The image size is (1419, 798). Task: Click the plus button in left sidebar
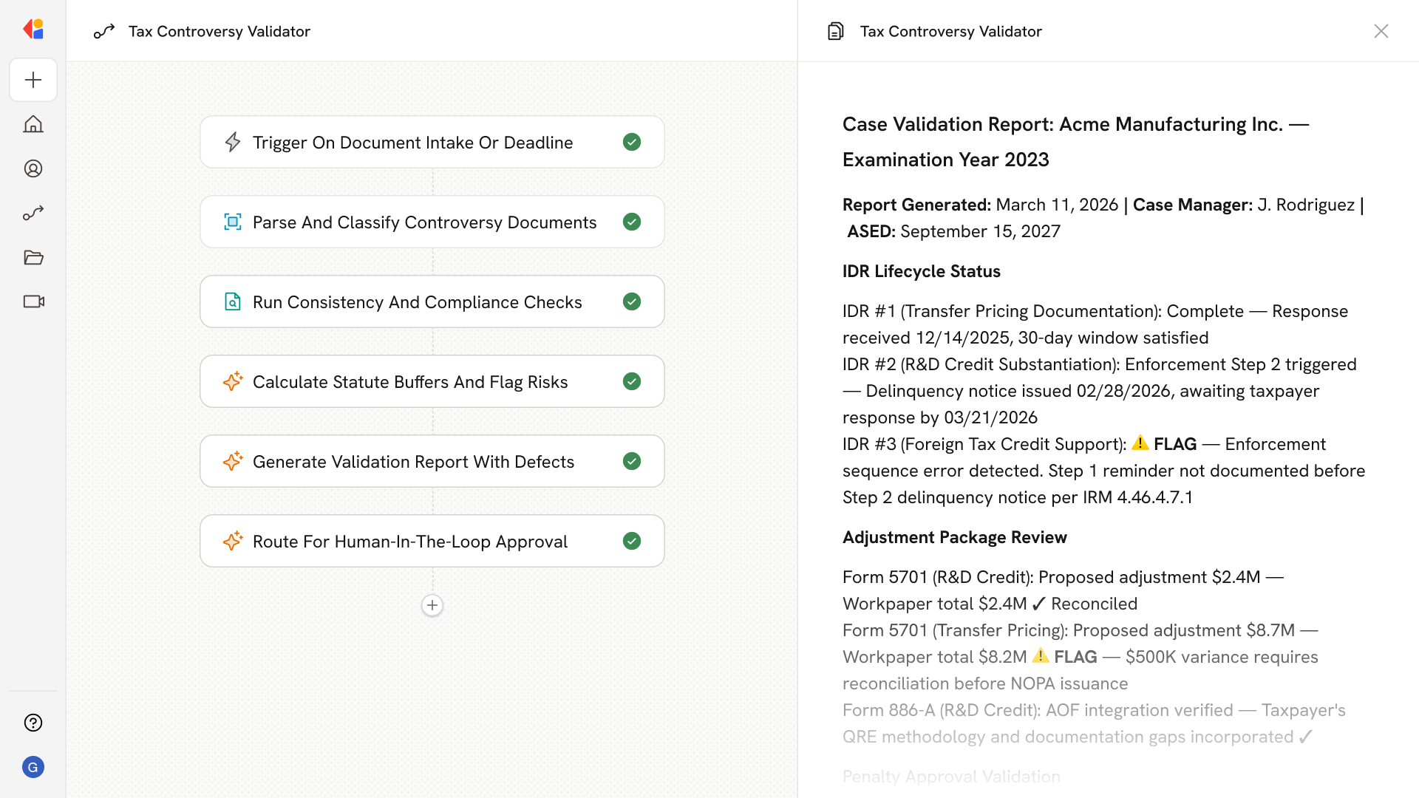pyautogui.click(x=33, y=80)
